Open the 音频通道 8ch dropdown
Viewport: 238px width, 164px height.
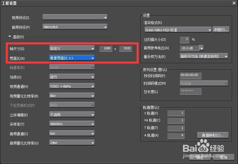72,134
